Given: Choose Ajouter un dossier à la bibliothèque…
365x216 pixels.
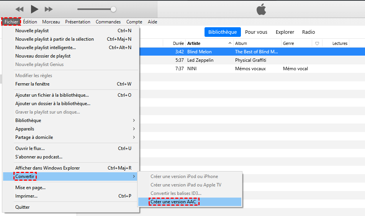Looking at the screenshot, I should tap(71, 104).
